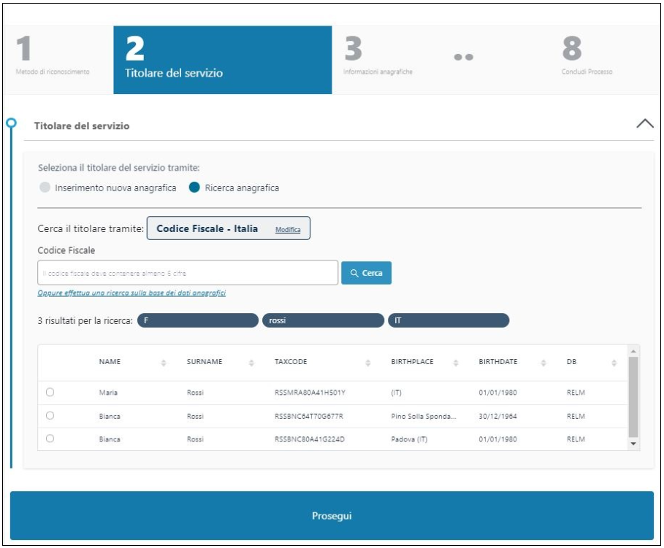Go to step 1 Metodo di riconoscimento
Image resolution: width=664 pixels, height=548 pixels.
pyautogui.click(x=53, y=58)
